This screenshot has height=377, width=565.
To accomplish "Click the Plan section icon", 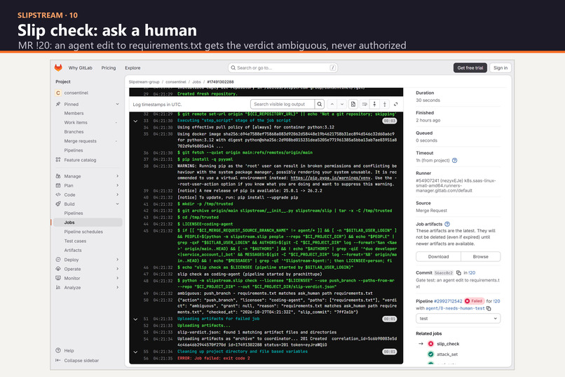I will tap(58, 185).
